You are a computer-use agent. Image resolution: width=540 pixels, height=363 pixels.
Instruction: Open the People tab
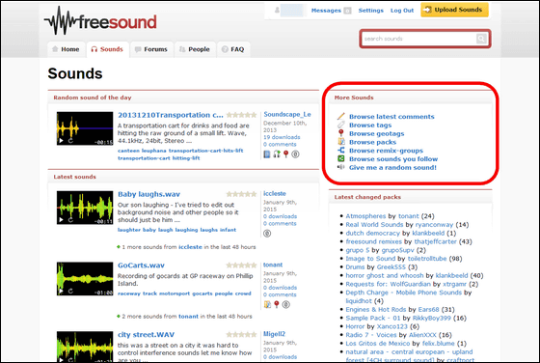click(195, 49)
